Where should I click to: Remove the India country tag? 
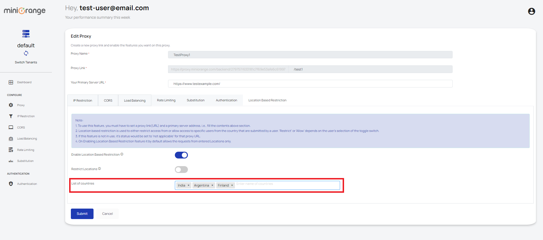(x=188, y=185)
